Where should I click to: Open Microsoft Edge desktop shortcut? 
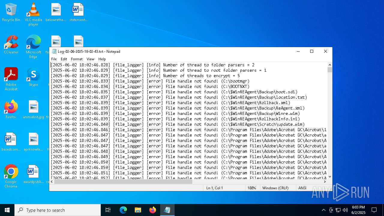(33, 47)
